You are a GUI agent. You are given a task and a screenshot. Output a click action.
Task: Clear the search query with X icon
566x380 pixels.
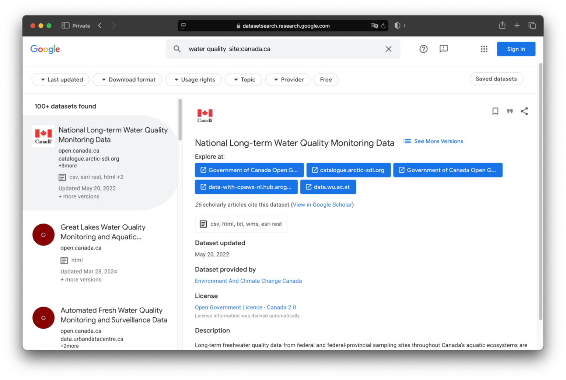click(388, 49)
